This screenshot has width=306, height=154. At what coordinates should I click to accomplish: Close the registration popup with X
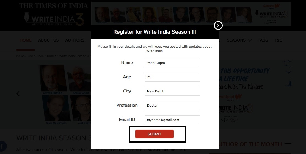218,25
